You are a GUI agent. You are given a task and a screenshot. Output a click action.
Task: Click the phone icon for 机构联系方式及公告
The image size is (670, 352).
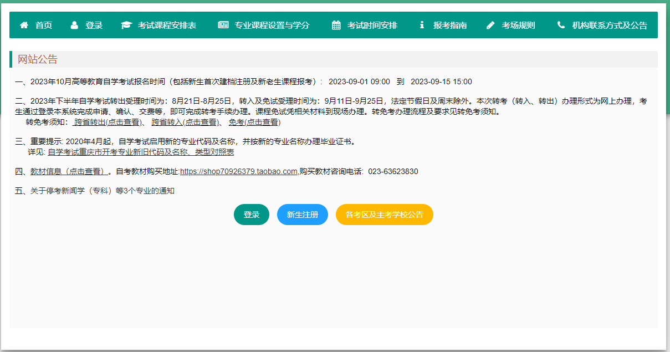click(x=561, y=24)
